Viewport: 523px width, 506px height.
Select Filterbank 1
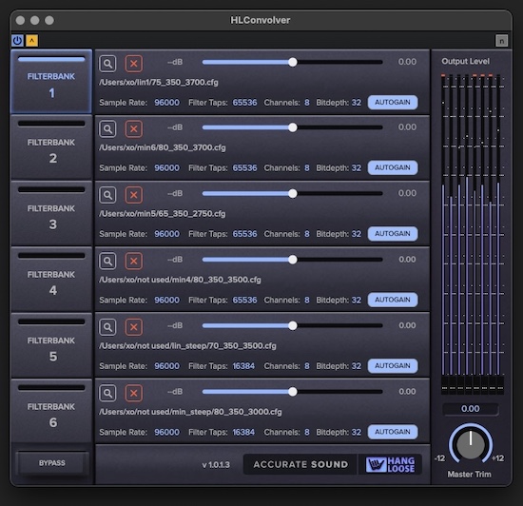(x=51, y=82)
